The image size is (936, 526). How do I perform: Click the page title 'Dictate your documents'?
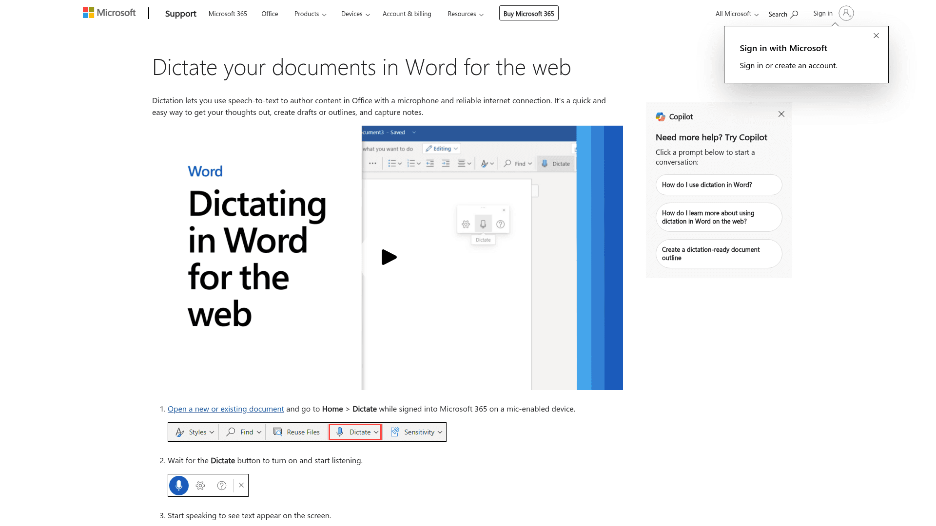[361, 67]
